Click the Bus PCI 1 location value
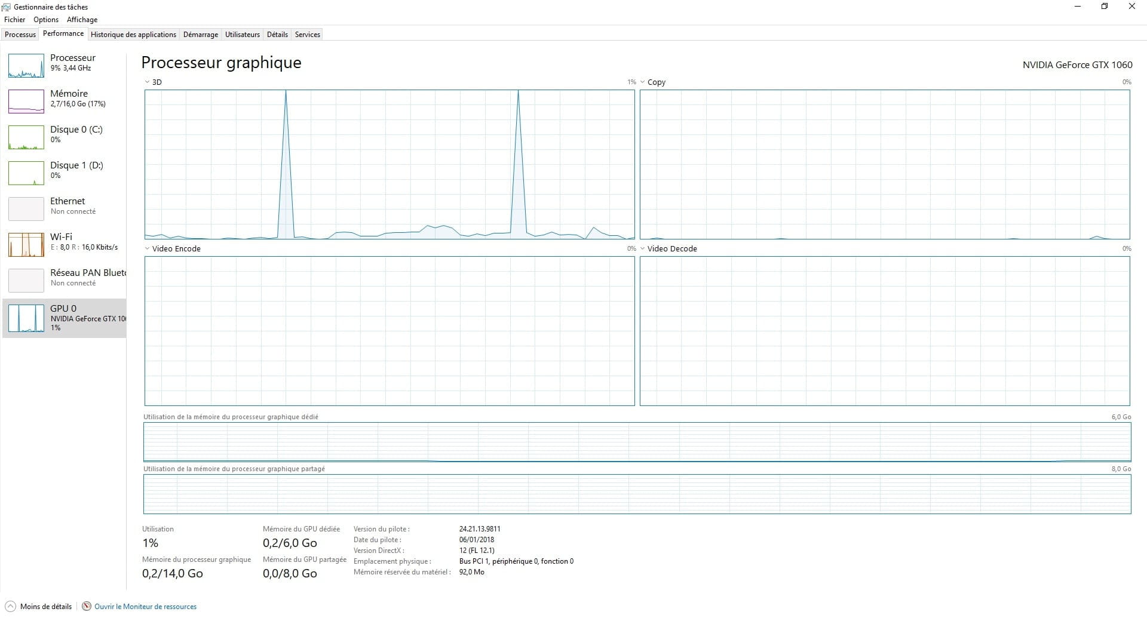This screenshot has width=1147, height=621. [516, 561]
